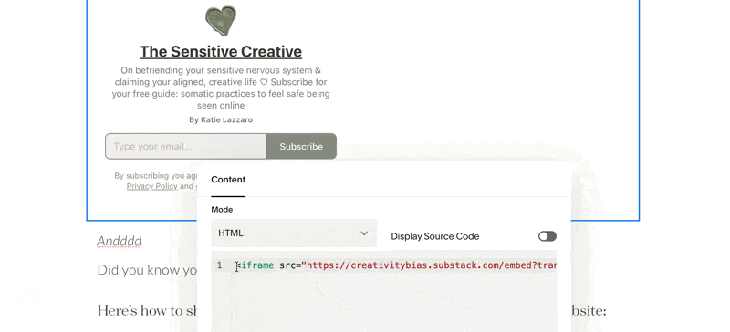Image resolution: width=730 pixels, height=332 pixels.
Task: Open The Sensitive Creative title link
Action: click(221, 51)
